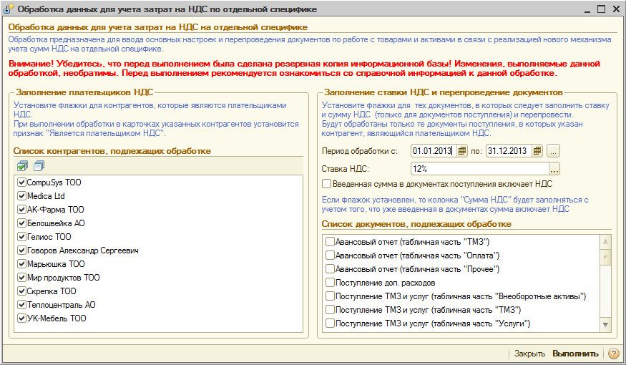Open calendar for period start date
Image resolution: width=626 pixels, height=365 pixels.
462,150
